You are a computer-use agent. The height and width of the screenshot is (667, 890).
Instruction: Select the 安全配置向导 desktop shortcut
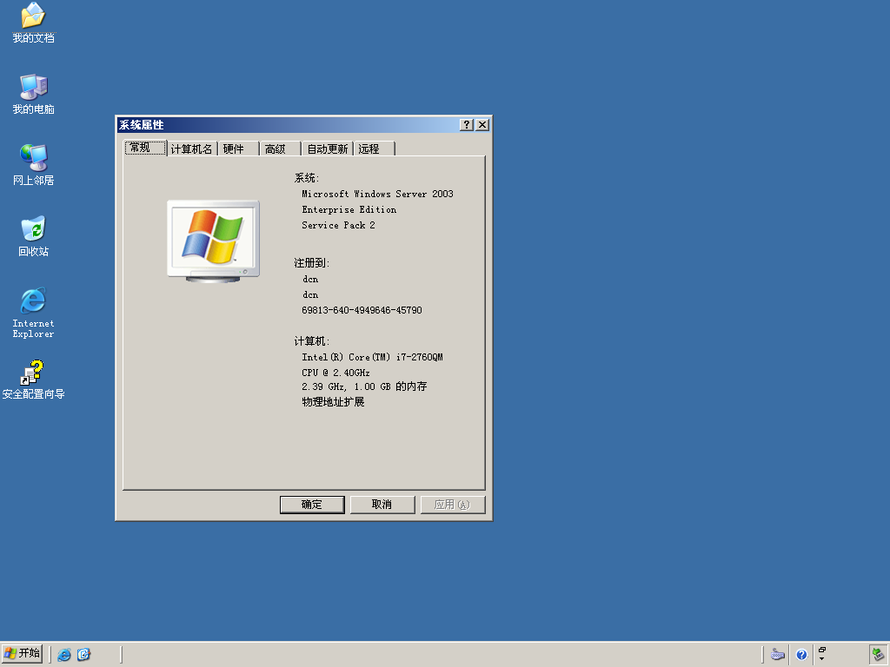[33, 380]
